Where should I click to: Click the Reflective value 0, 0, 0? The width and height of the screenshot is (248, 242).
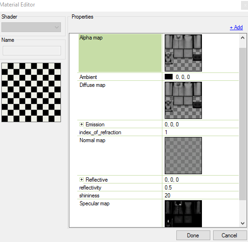(x=172, y=180)
